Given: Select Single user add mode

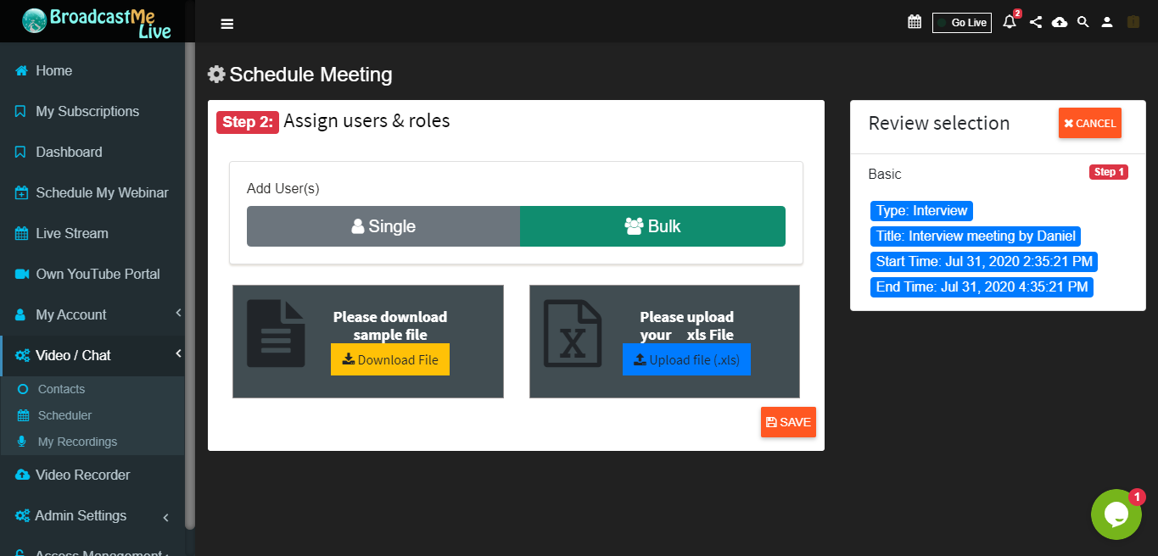Looking at the screenshot, I should [383, 226].
